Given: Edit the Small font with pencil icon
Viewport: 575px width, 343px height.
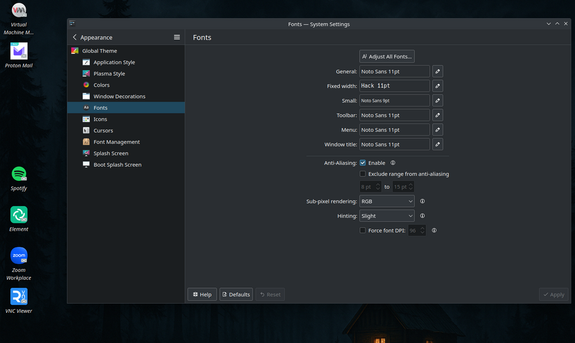Looking at the screenshot, I should pyautogui.click(x=437, y=100).
